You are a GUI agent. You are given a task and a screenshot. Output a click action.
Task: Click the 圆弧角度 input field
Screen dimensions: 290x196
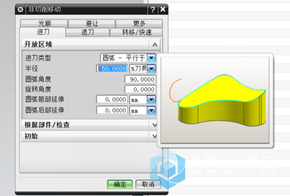pos(140,79)
